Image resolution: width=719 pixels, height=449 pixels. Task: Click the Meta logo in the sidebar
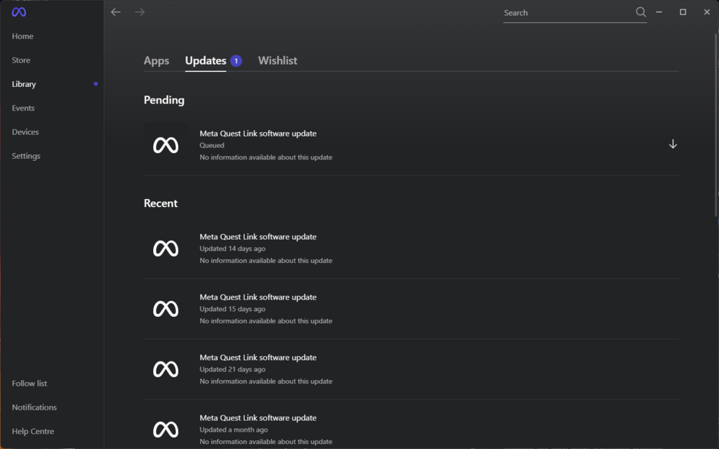point(19,12)
